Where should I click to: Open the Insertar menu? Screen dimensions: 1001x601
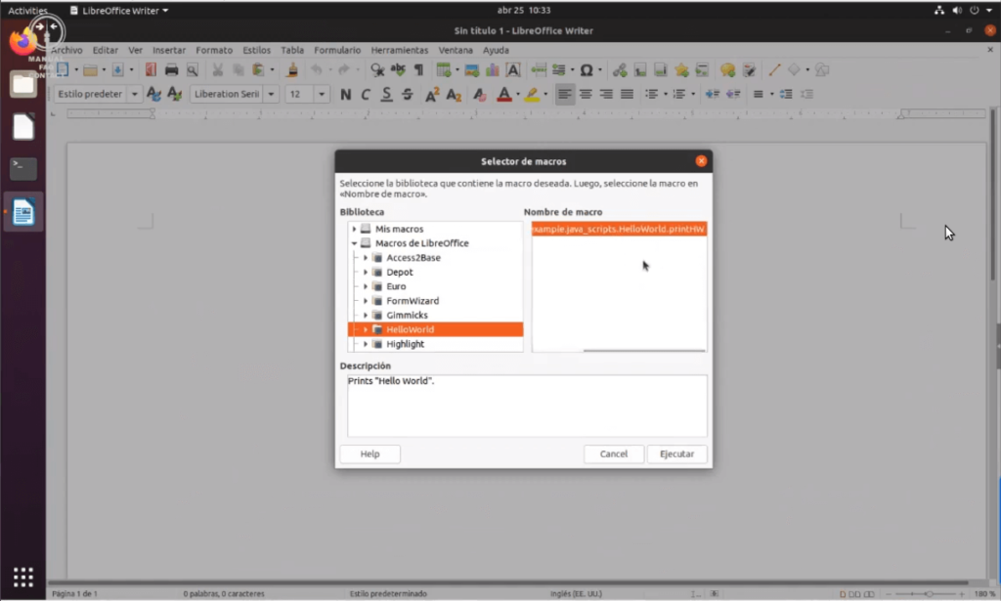pos(169,50)
